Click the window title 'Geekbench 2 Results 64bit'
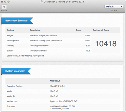The image size is (126, 112). tap(64, 2)
